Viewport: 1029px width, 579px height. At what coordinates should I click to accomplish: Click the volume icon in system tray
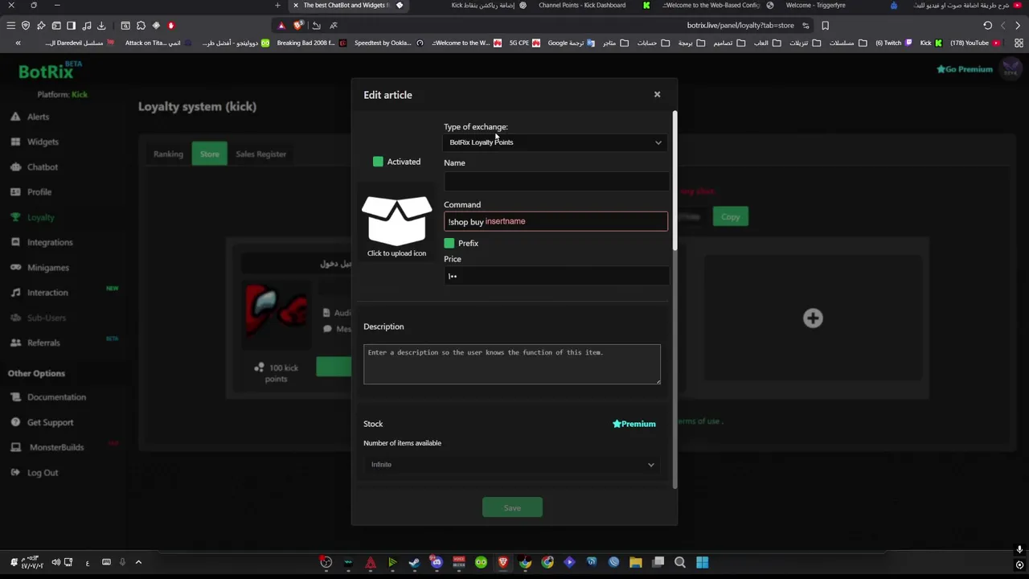pyautogui.click(x=55, y=562)
